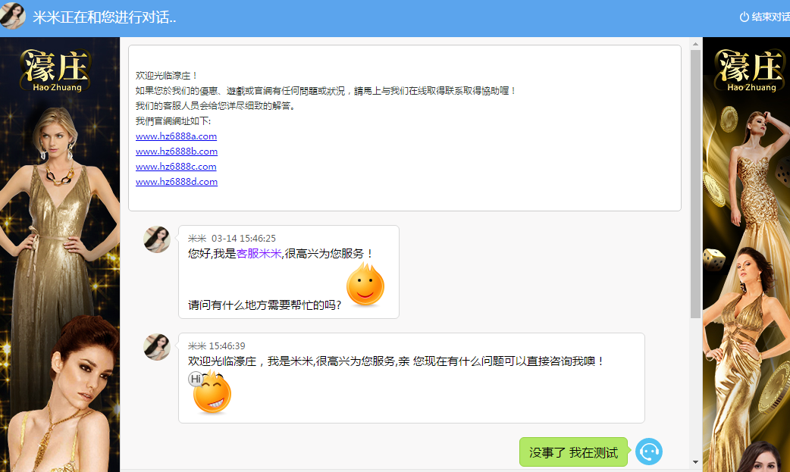Click the green 没事了 我在测试 message bubble
The height and width of the screenshot is (472, 790).
click(573, 452)
